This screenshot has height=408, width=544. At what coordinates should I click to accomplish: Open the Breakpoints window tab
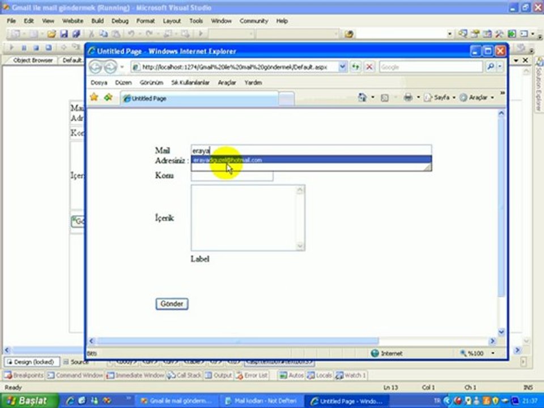click(24, 375)
